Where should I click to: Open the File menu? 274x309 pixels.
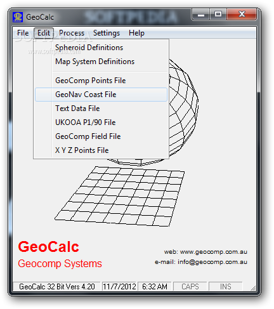(x=23, y=33)
